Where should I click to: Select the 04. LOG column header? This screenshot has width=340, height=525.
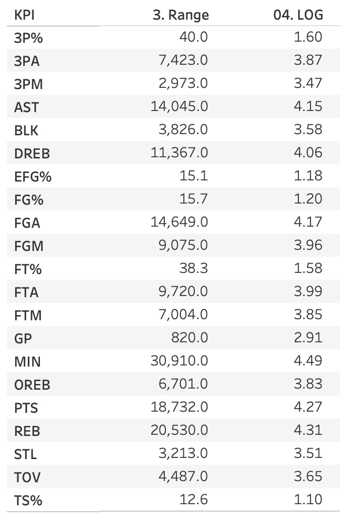(298, 15)
